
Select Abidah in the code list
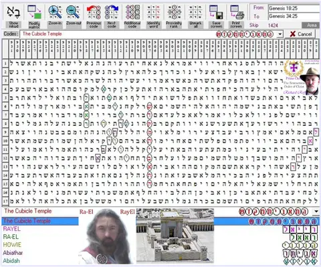11,260
